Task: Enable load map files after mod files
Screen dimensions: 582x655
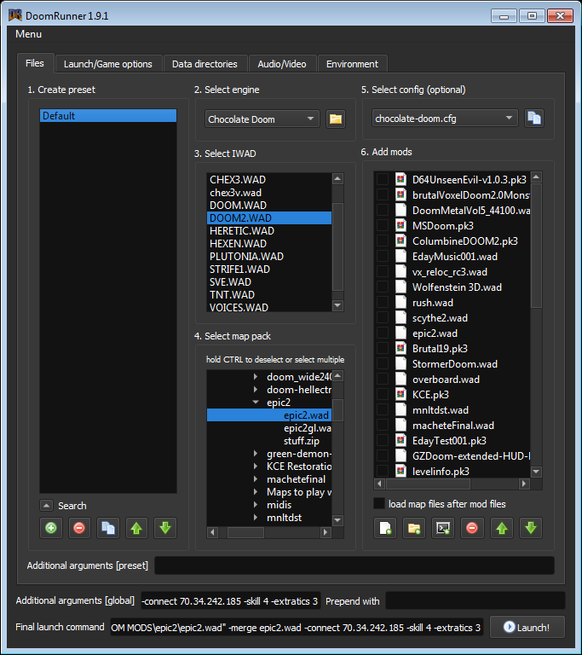Action: point(379,504)
